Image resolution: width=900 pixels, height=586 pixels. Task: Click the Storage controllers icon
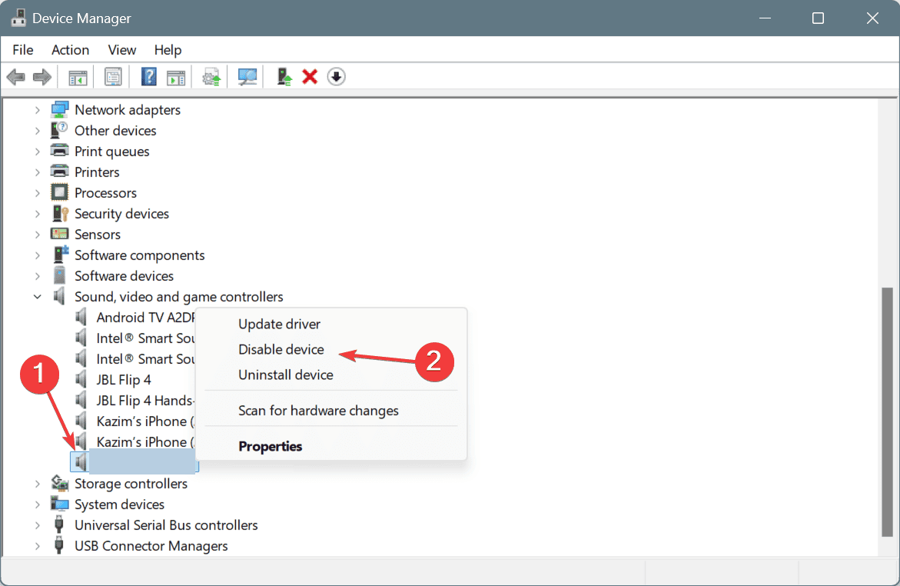(60, 483)
